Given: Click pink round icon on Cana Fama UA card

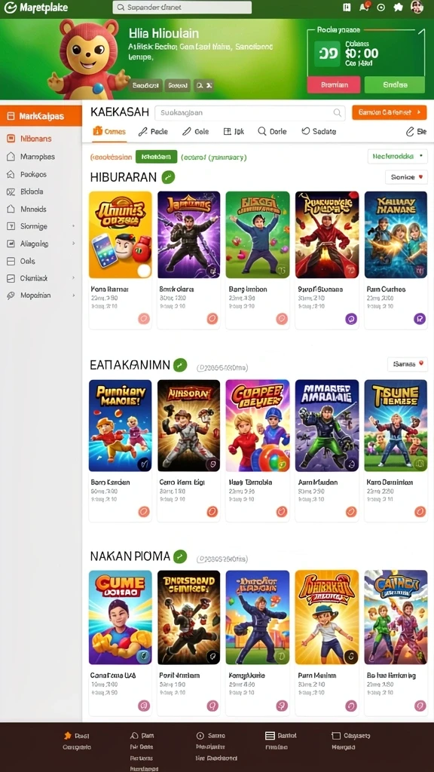Looking at the screenshot, I should pos(144,706).
